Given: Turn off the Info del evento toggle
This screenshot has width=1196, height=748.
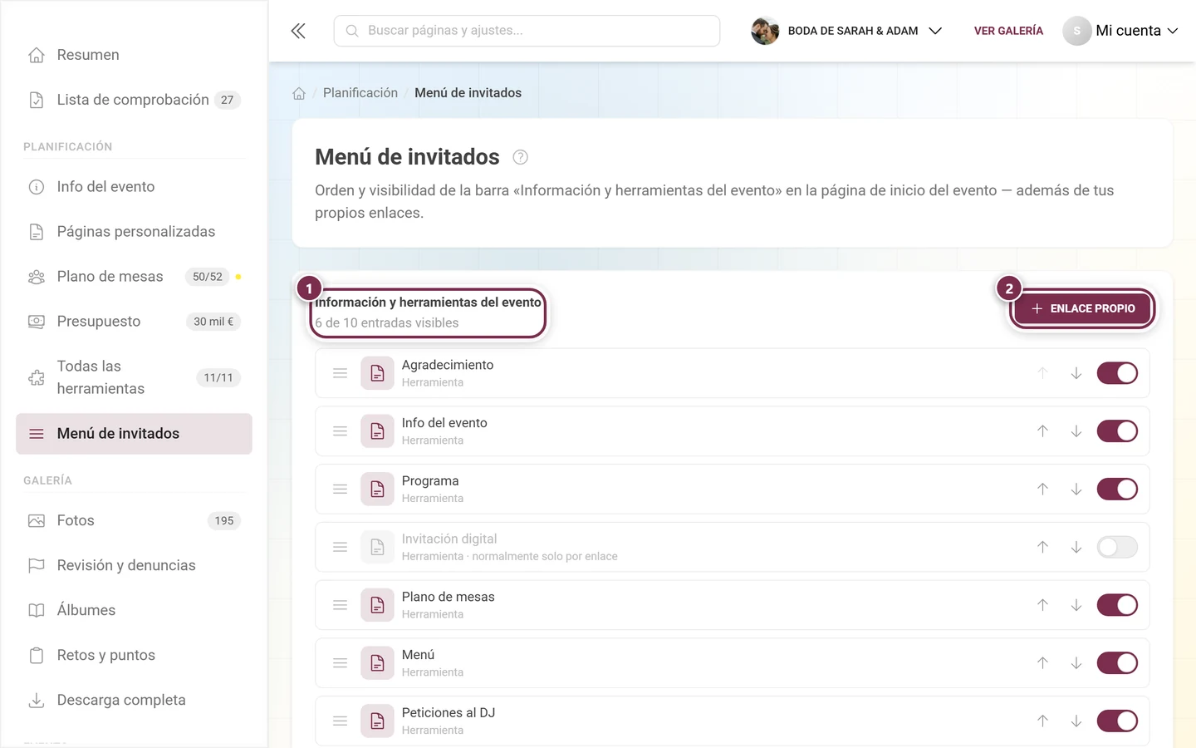Looking at the screenshot, I should 1117,431.
